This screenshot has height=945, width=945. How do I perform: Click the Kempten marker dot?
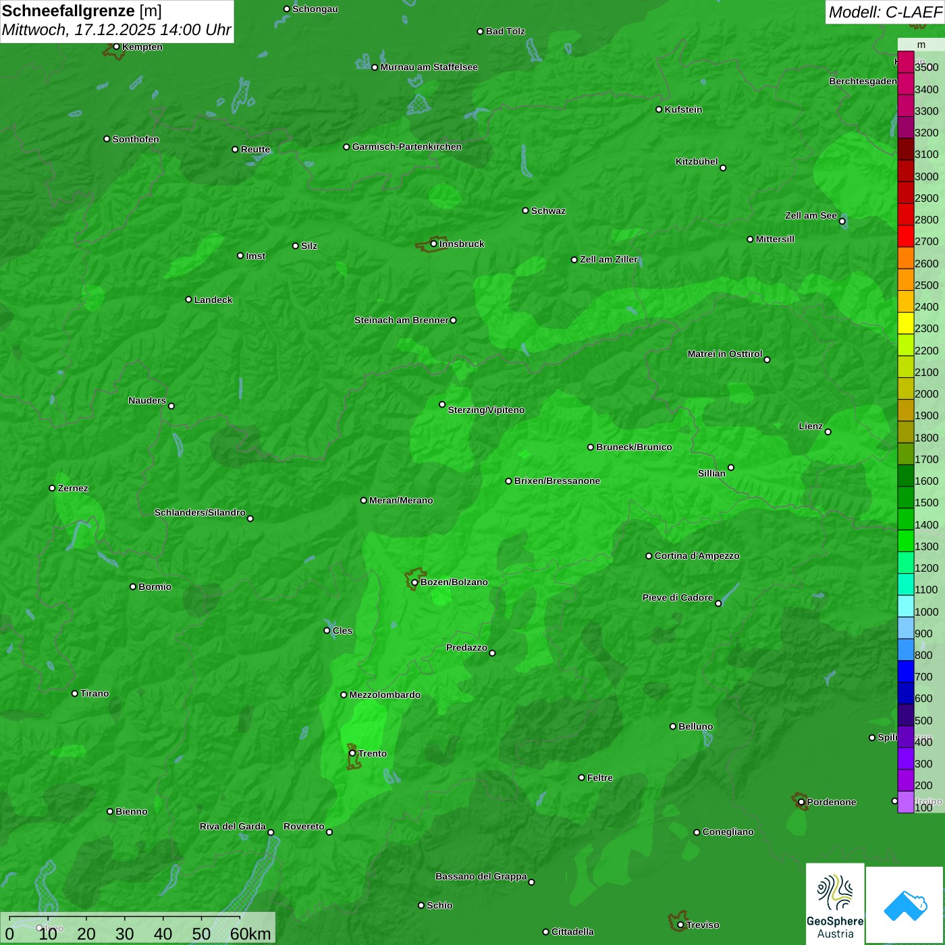coord(116,47)
